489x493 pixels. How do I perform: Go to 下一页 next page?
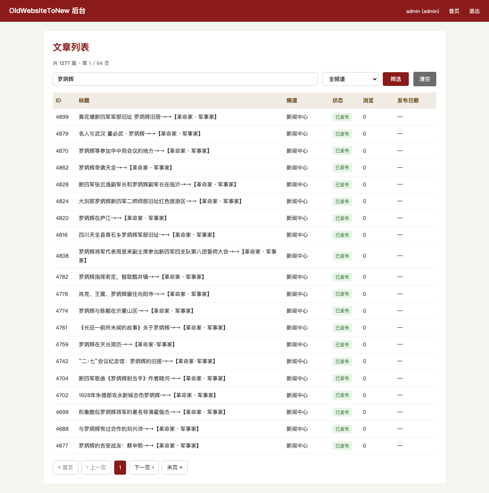[144, 467]
